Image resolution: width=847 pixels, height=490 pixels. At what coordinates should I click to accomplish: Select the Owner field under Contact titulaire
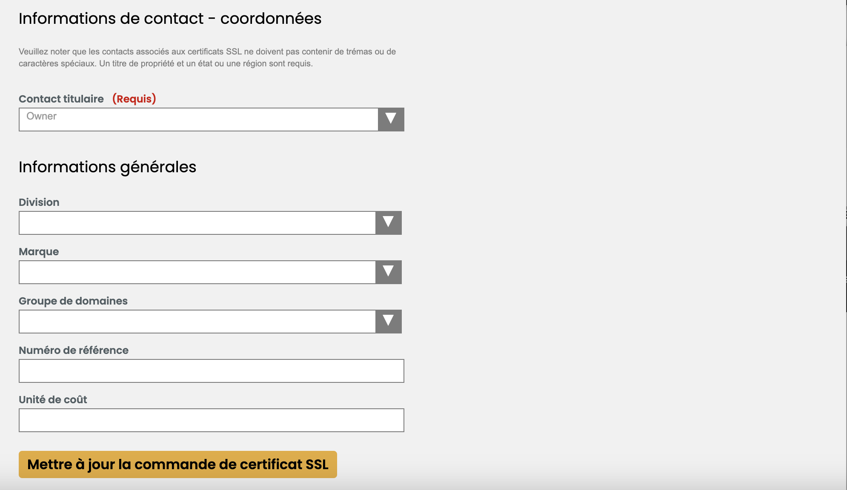(198, 120)
